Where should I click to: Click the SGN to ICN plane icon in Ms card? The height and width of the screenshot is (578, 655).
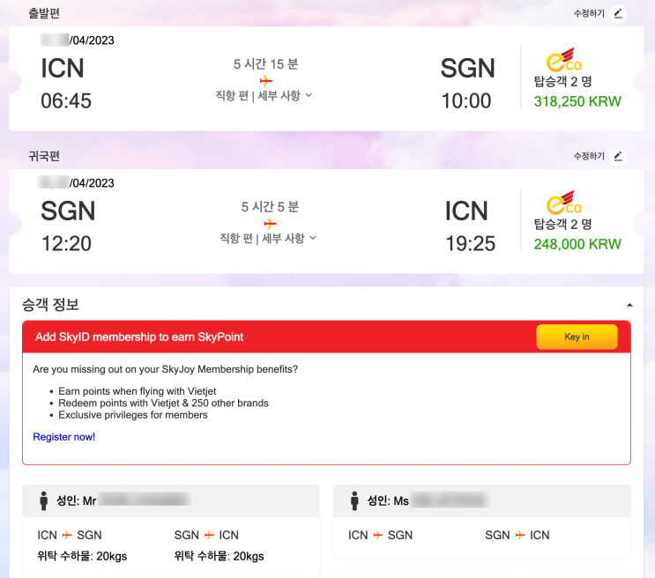pyautogui.click(x=520, y=535)
